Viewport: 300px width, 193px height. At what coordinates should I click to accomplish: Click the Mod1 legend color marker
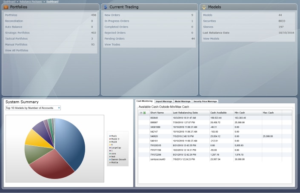tap(110, 136)
